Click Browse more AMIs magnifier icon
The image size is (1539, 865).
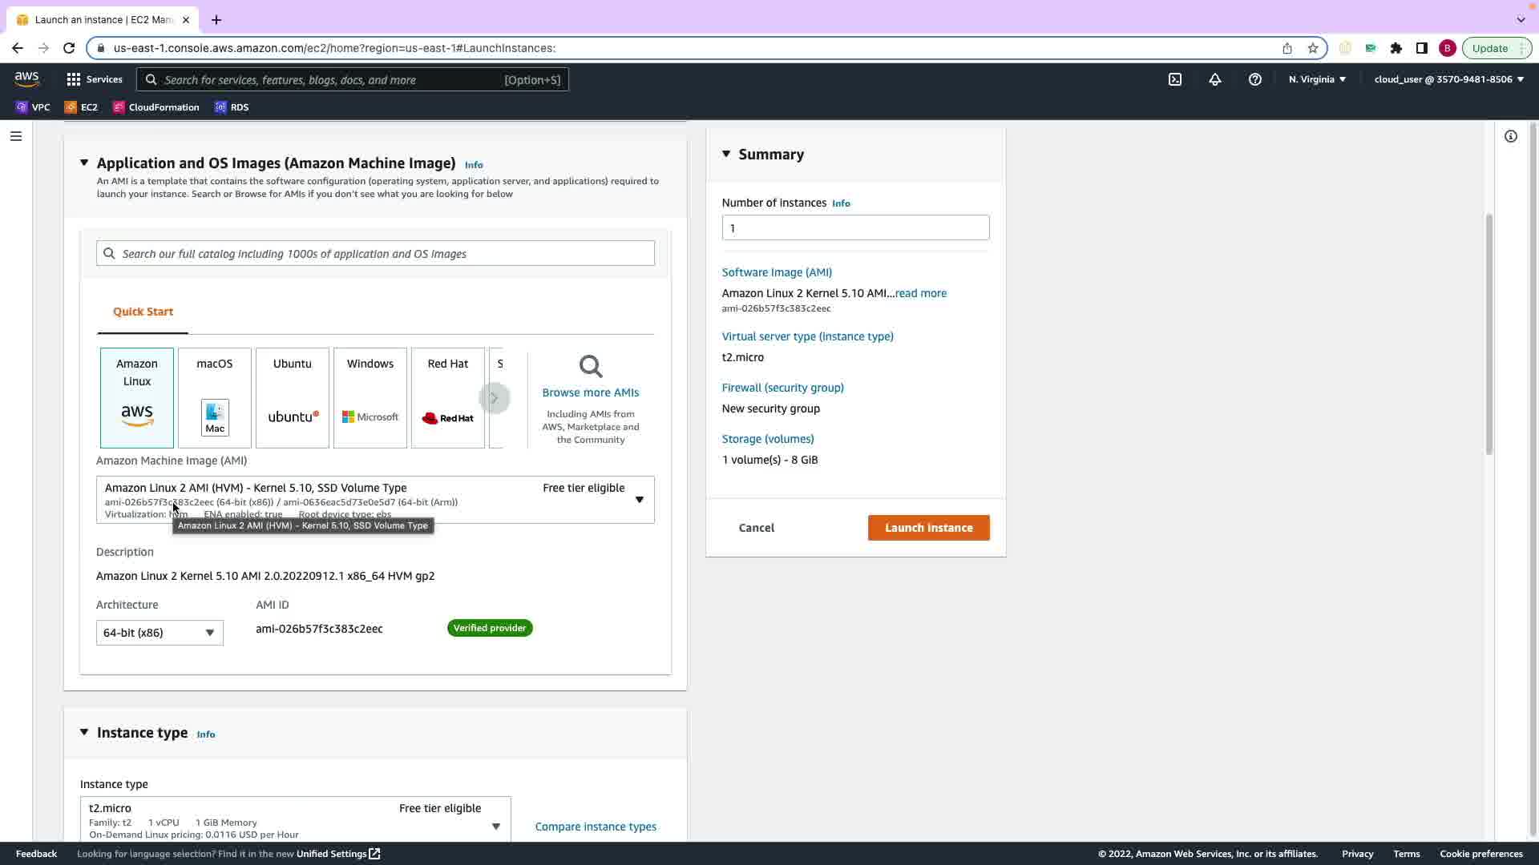[x=591, y=367]
